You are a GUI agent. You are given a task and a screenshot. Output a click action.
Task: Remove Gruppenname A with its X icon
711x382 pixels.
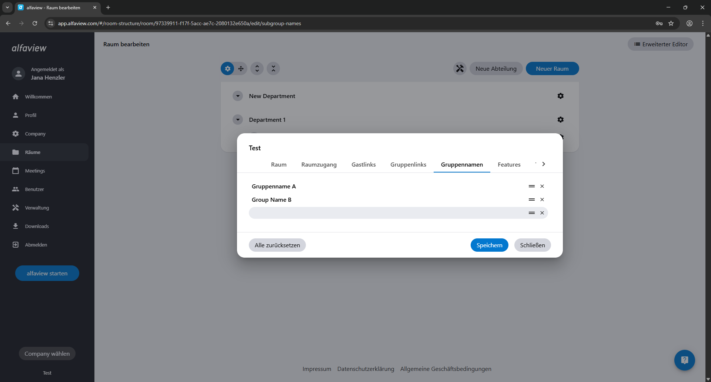pyautogui.click(x=542, y=186)
